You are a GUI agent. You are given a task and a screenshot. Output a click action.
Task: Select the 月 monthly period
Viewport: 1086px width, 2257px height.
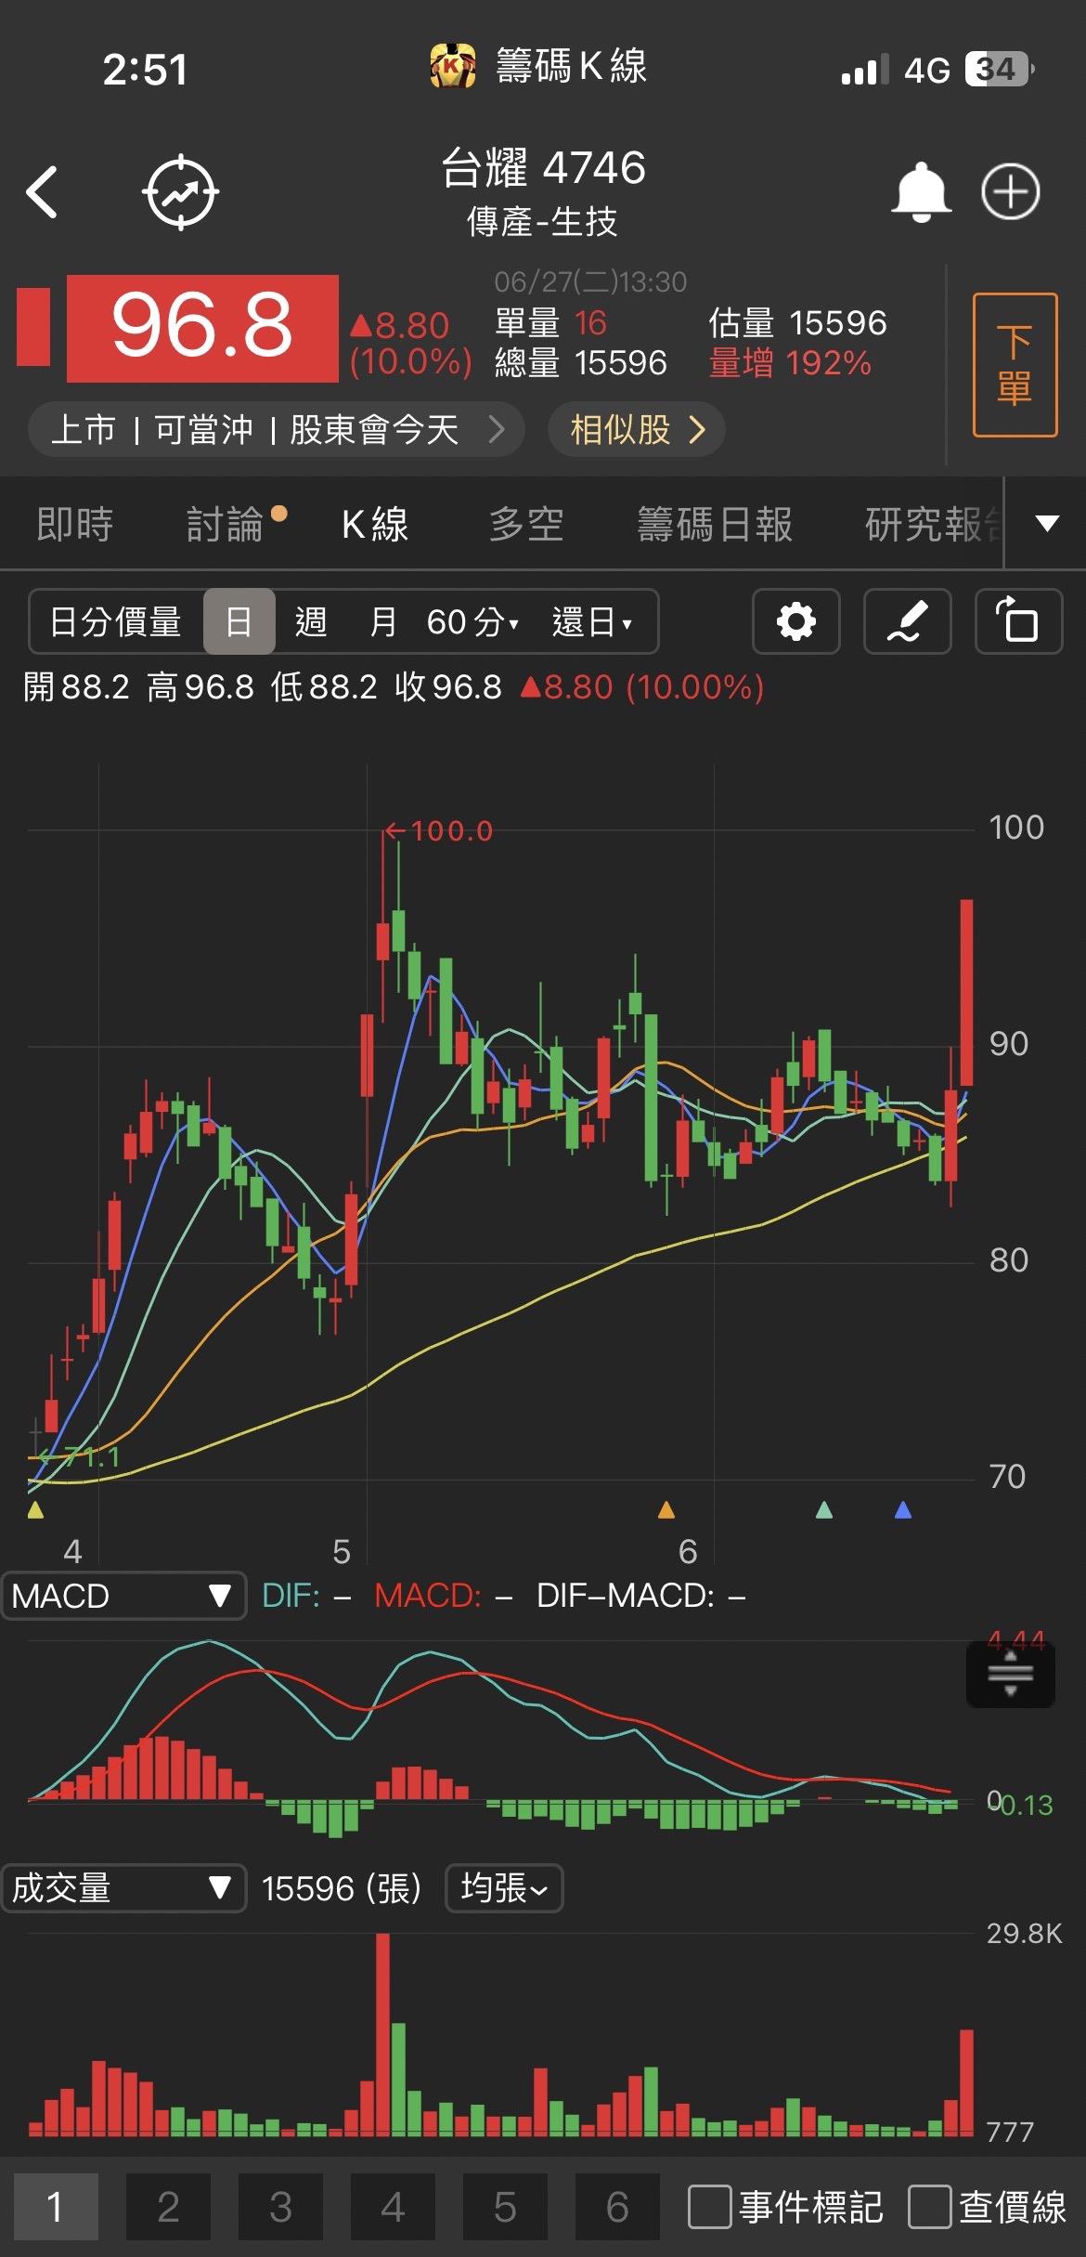point(383,621)
